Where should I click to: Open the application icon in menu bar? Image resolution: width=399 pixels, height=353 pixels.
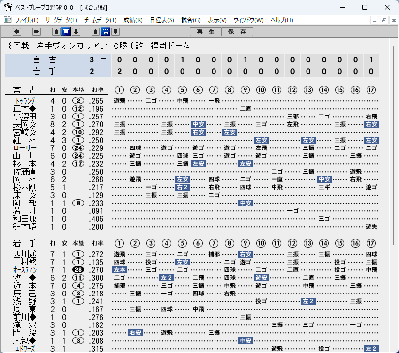8,20
